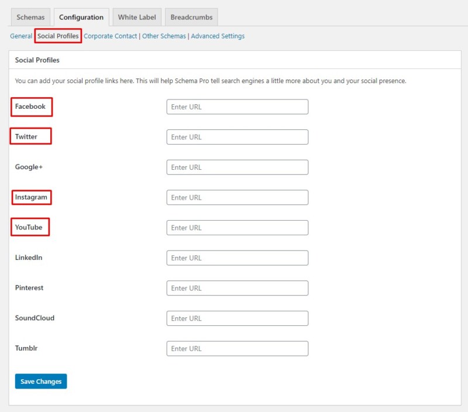The height and width of the screenshot is (412, 468).
Task: Open the Advanced Settings link
Action: tap(218, 36)
